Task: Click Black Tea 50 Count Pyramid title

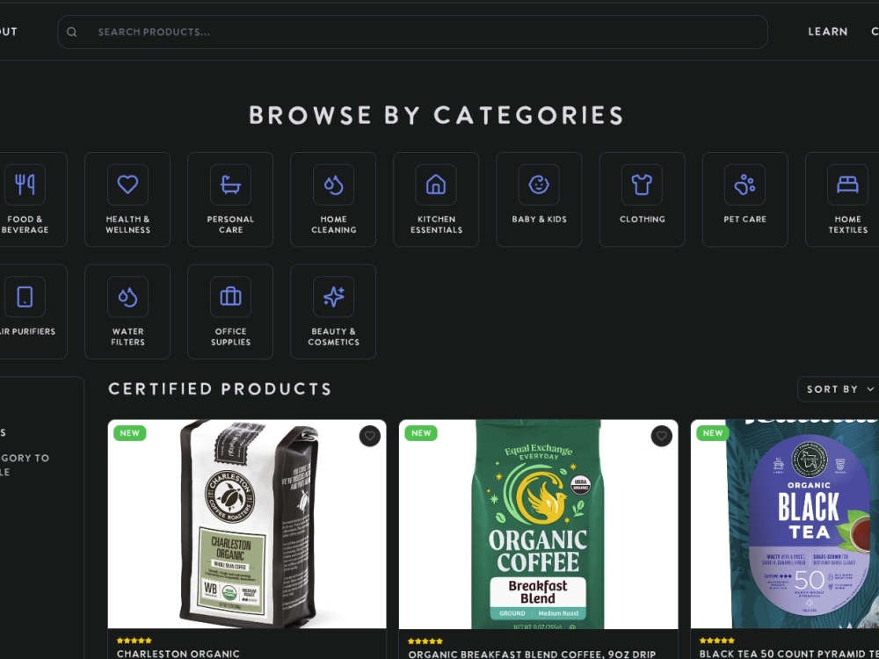Action: coord(789,654)
